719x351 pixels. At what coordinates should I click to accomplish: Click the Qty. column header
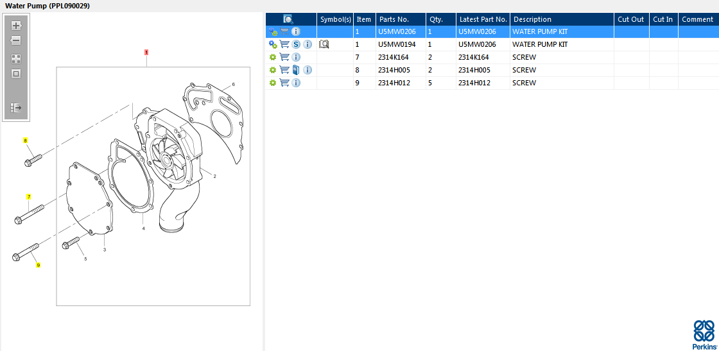click(440, 19)
